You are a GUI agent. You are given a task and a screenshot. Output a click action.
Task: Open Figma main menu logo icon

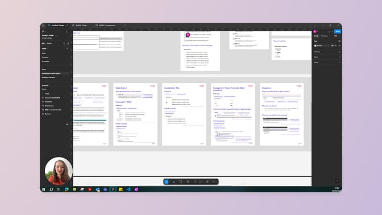pyautogui.click(x=43, y=31)
